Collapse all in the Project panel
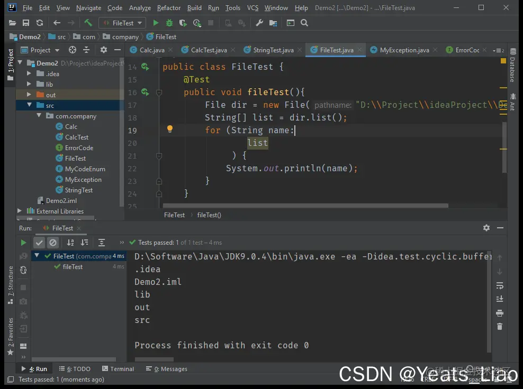 [x=86, y=50]
